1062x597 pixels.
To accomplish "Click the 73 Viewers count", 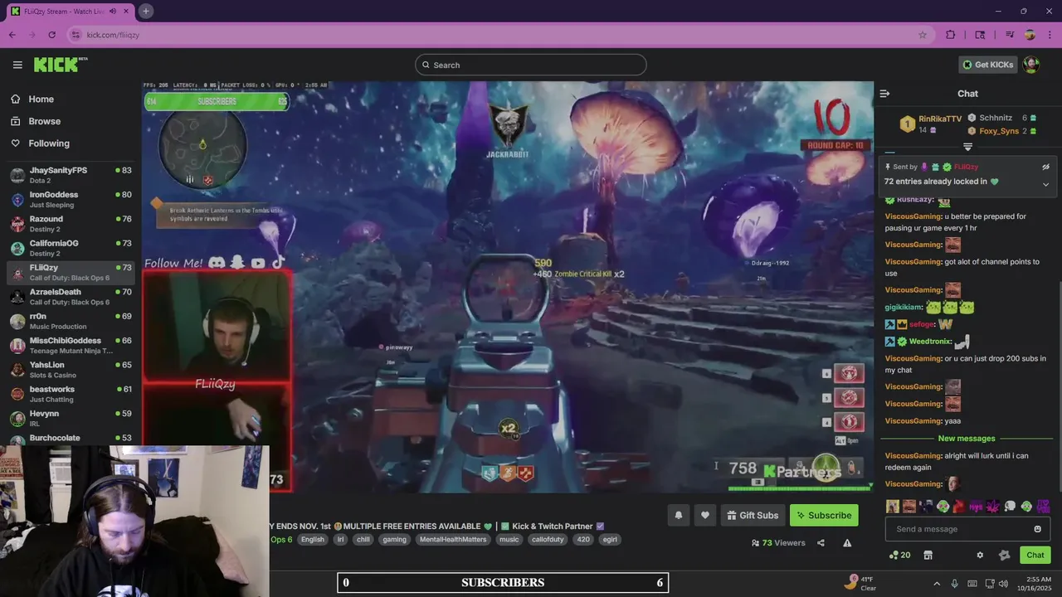I will coord(778,543).
